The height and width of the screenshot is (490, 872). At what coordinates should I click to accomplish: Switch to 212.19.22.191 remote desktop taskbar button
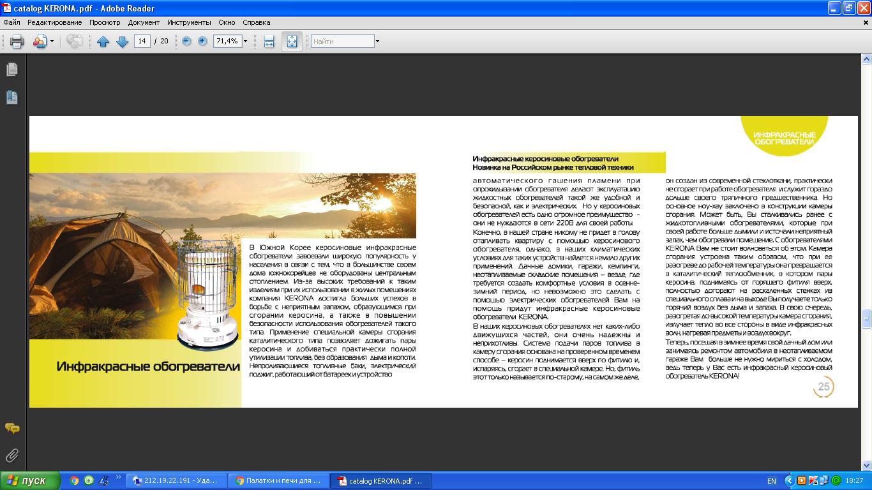(x=178, y=480)
